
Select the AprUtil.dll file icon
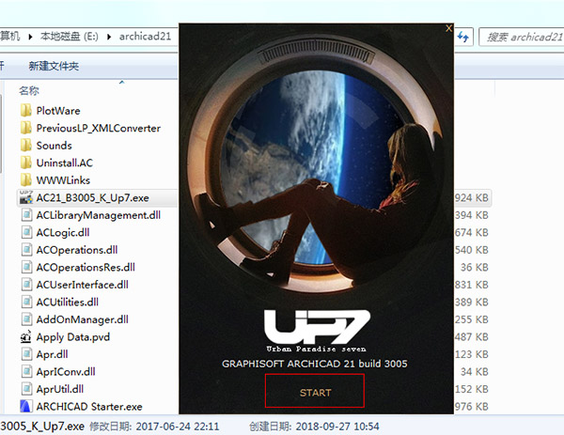pyautogui.click(x=26, y=389)
